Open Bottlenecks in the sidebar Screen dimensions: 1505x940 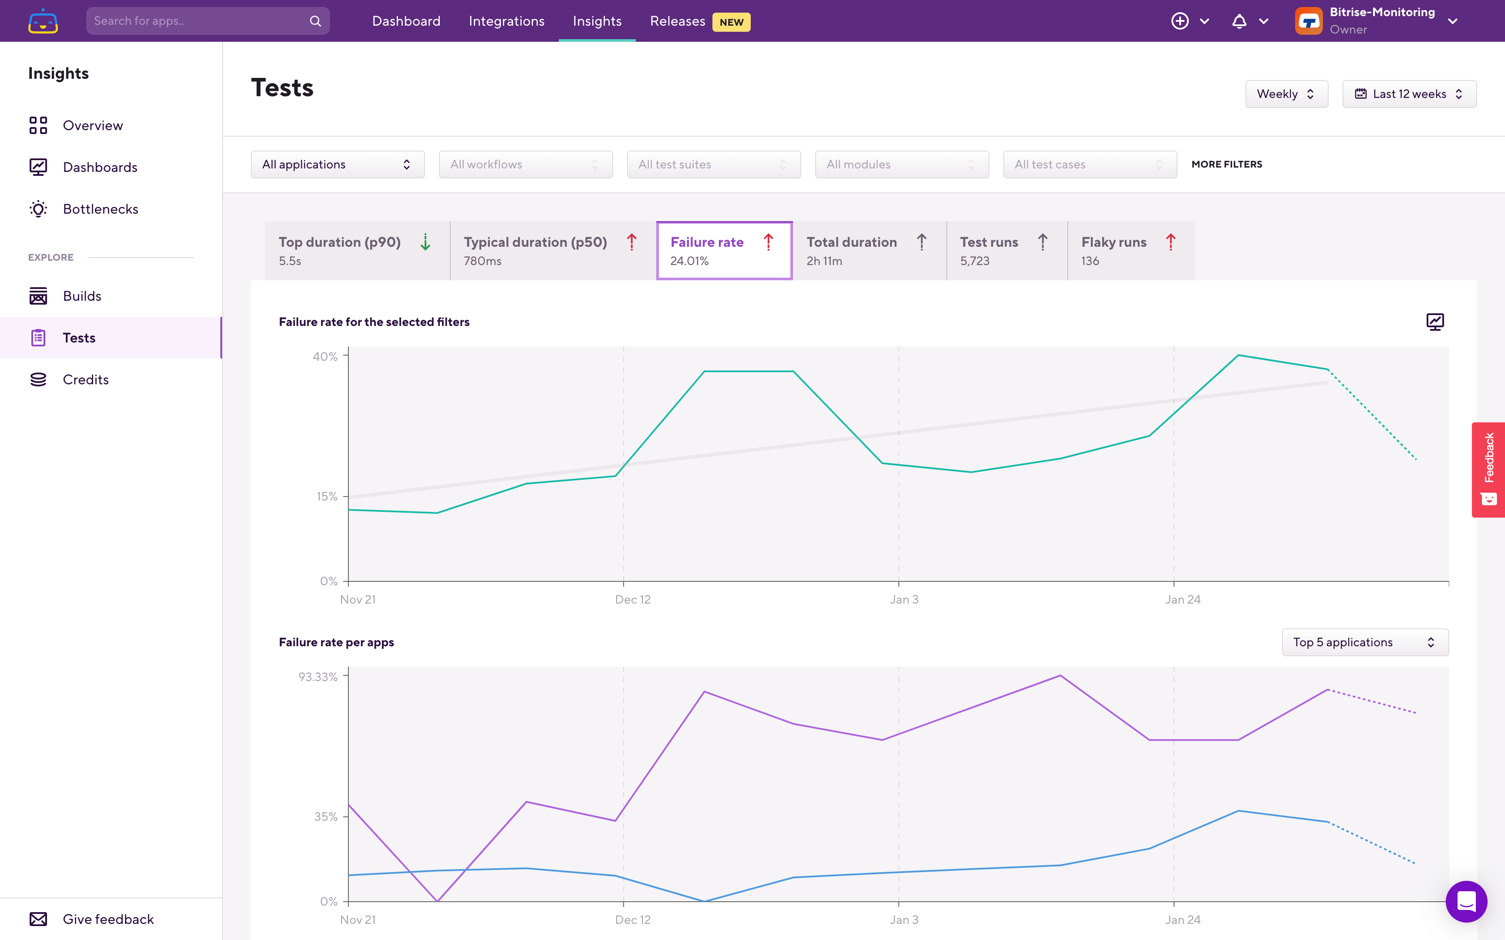[x=100, y=209]
